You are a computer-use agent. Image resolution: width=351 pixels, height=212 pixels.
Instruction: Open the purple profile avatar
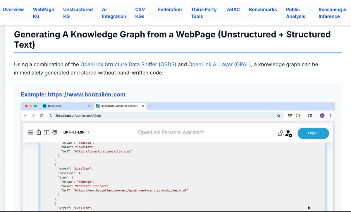coord(322,116)
